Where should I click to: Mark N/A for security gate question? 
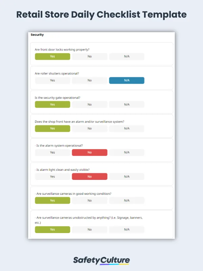coord(127,104)
